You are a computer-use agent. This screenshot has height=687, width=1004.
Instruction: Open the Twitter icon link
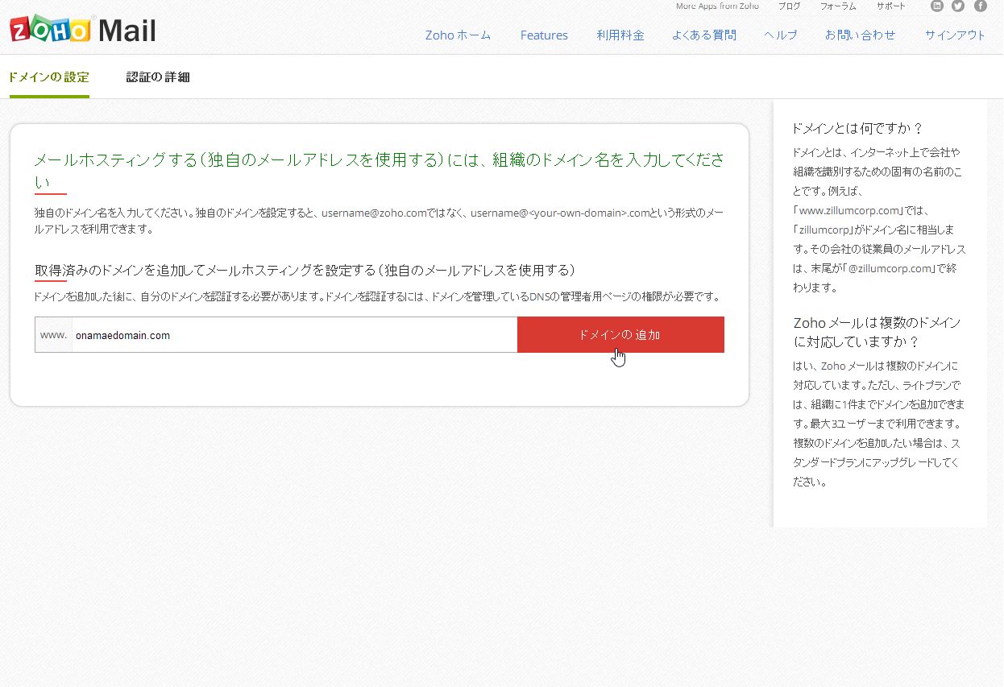[x=958, y=6]
